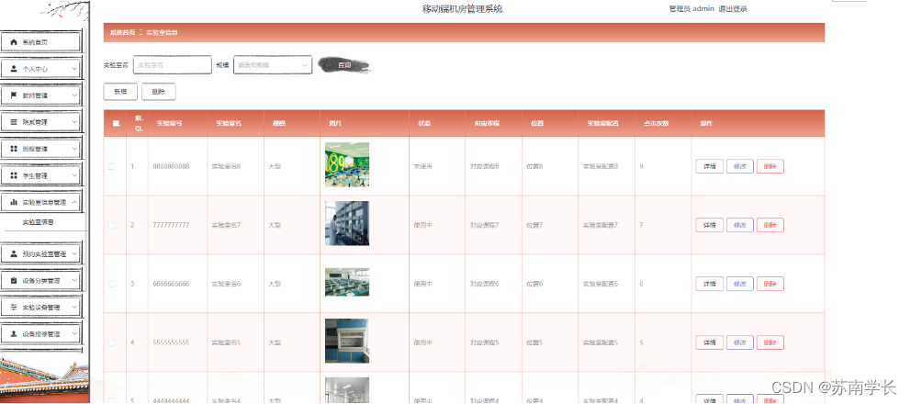This screenshot has width=911, height=404.
Task: Open the thumbnail image of 实验室名8
Action: 347,165
